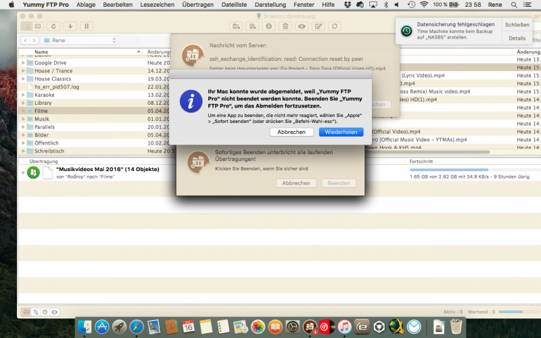
Task: Expand the Parallels folder
Action: click(x=23, y=127)
